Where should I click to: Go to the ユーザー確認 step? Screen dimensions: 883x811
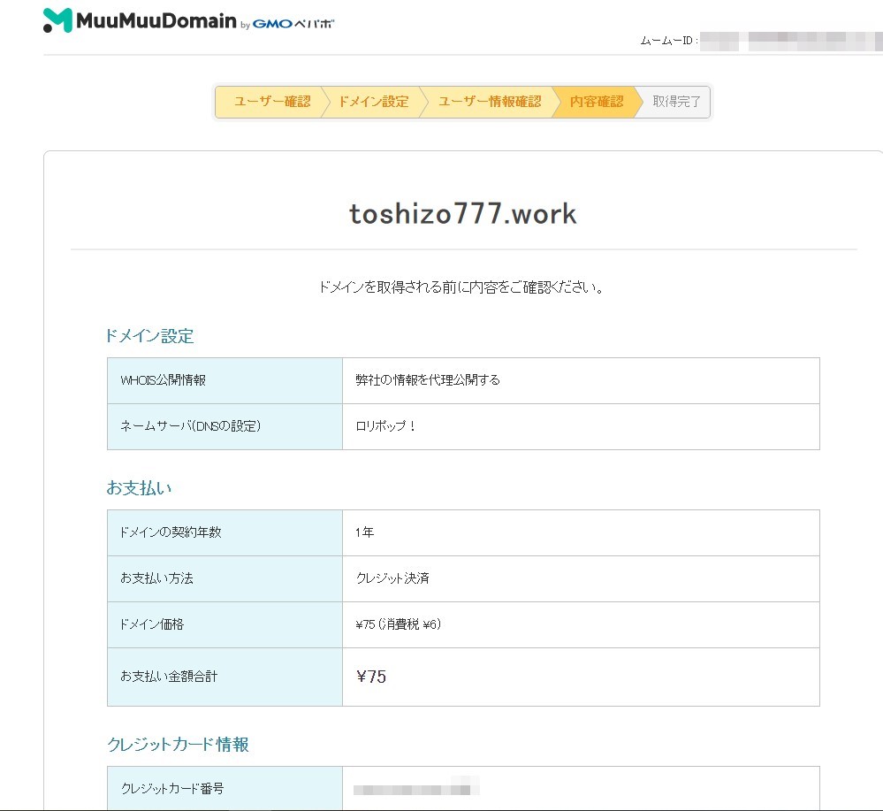271,102
